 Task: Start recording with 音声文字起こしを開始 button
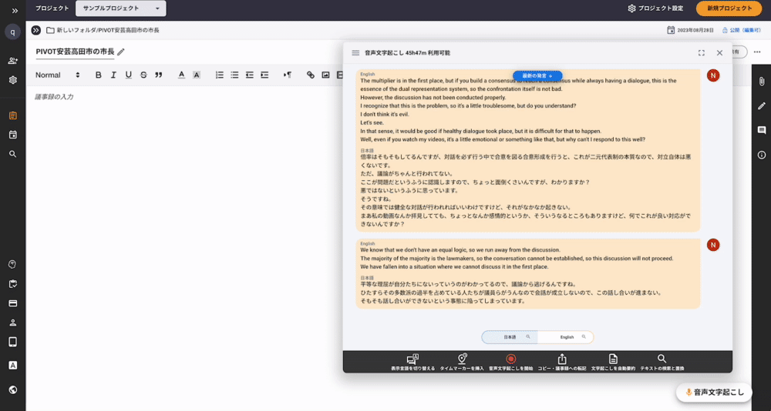click(510, 359)
